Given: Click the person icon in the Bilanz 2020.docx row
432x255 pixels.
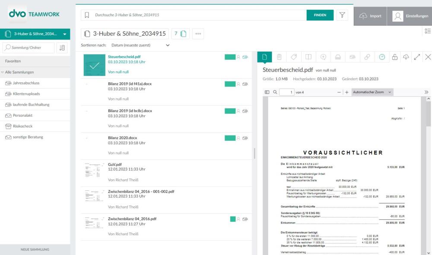Looking at the screenshot, I should 238,138.
